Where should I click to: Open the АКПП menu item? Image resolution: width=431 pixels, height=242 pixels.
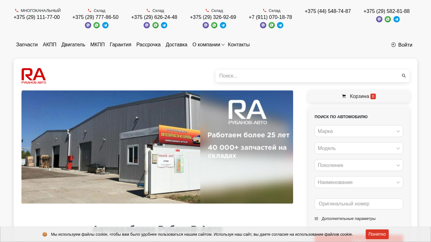tap(50, 45)
